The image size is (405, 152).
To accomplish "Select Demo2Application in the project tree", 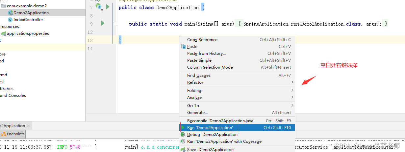I will (x=31, y=12).
